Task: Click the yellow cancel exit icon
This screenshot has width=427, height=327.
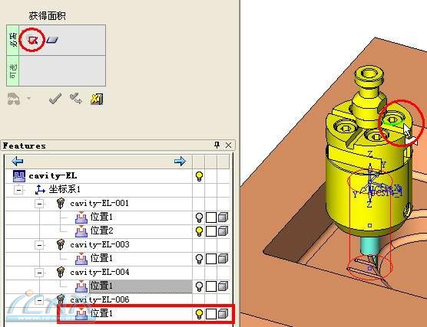Action: coord(97,99)
